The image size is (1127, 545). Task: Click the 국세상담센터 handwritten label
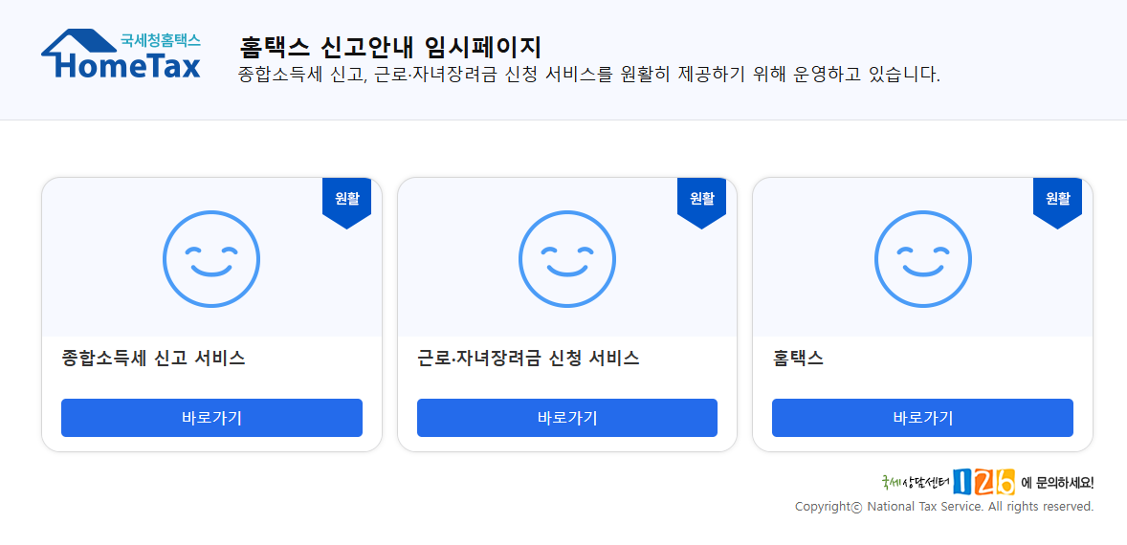click(x=917, y=482)
